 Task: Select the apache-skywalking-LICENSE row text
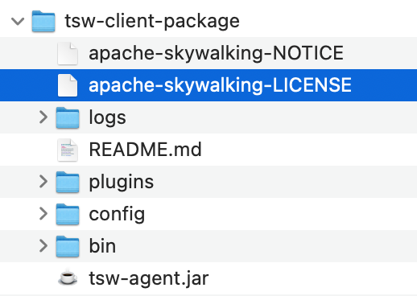(220, 85)
